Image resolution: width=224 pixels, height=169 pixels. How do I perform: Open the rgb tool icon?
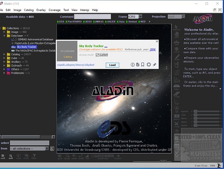coord(176,110)
